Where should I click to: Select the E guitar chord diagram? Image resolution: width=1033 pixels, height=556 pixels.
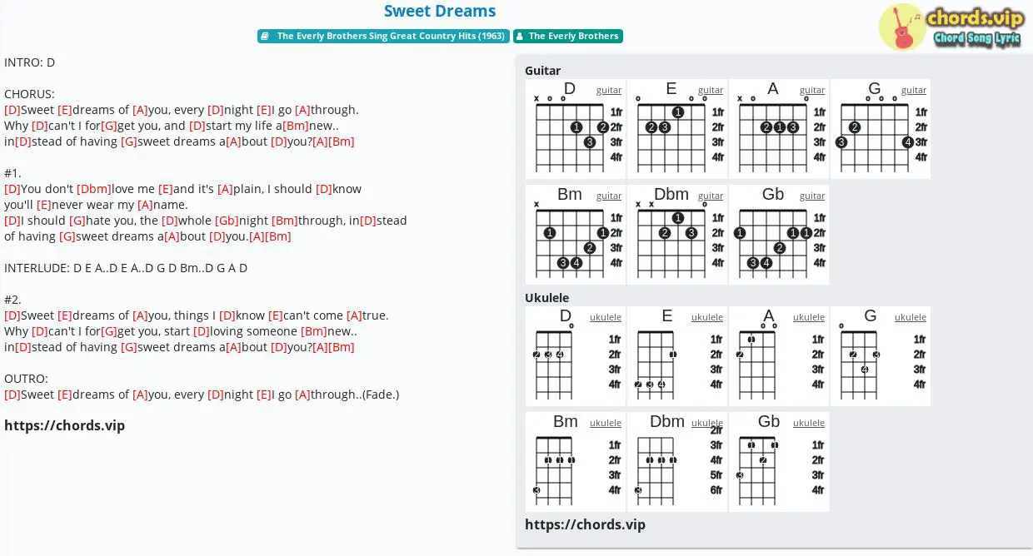pos(677,129)
